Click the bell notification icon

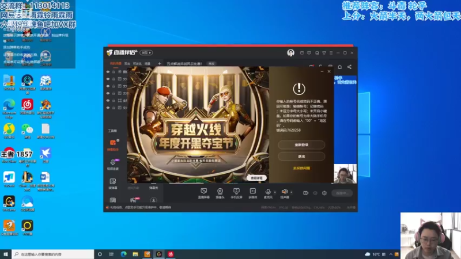point(339,67)
